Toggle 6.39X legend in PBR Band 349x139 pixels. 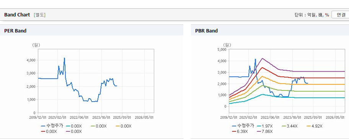pyautogui.click(x=240, y=131)
